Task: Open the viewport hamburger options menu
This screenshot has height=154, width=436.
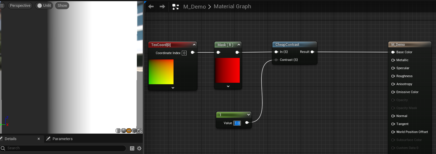Action: [2, 6]
